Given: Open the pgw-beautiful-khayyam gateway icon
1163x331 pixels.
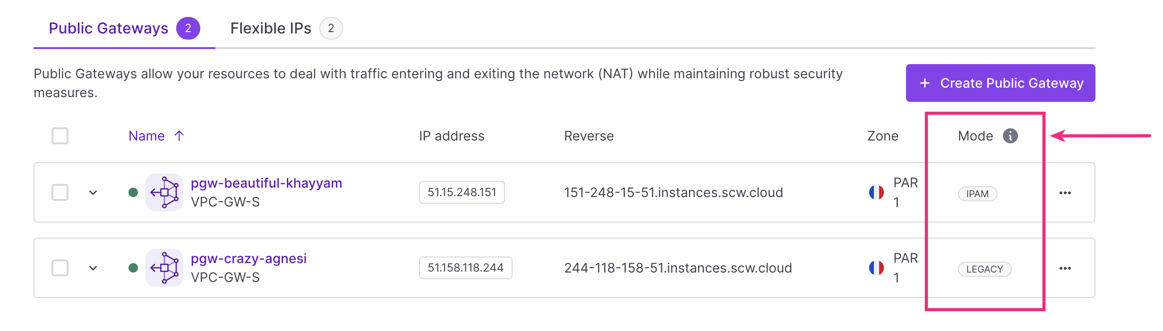Looking at the screenshot, I should (x=164, y=192).
